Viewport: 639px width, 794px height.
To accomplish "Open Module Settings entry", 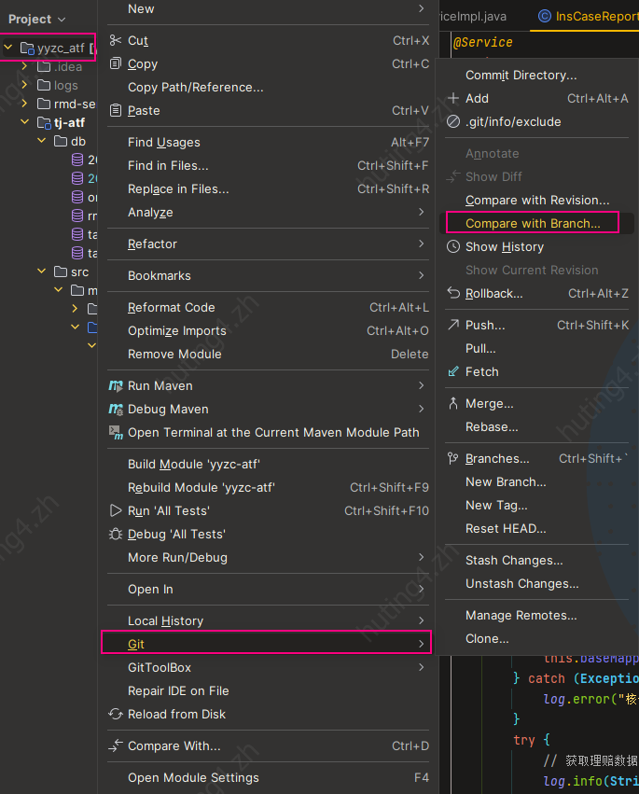I will (269, 777).
